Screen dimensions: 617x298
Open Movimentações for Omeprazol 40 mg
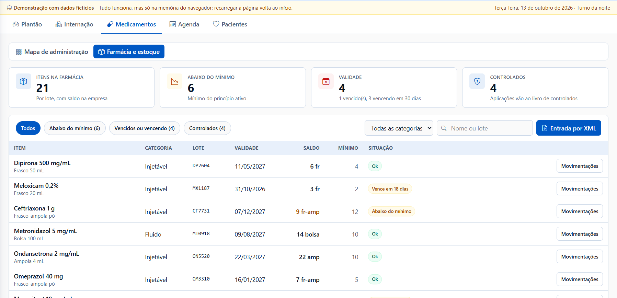580,279
